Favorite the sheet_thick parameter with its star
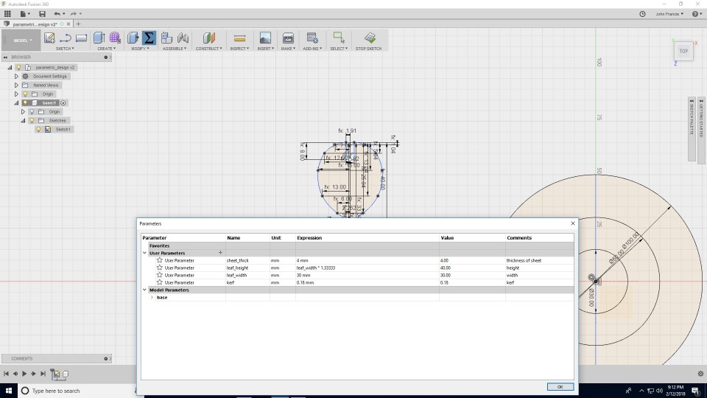Viewport: 707px width, 398px height. [160, 260]
